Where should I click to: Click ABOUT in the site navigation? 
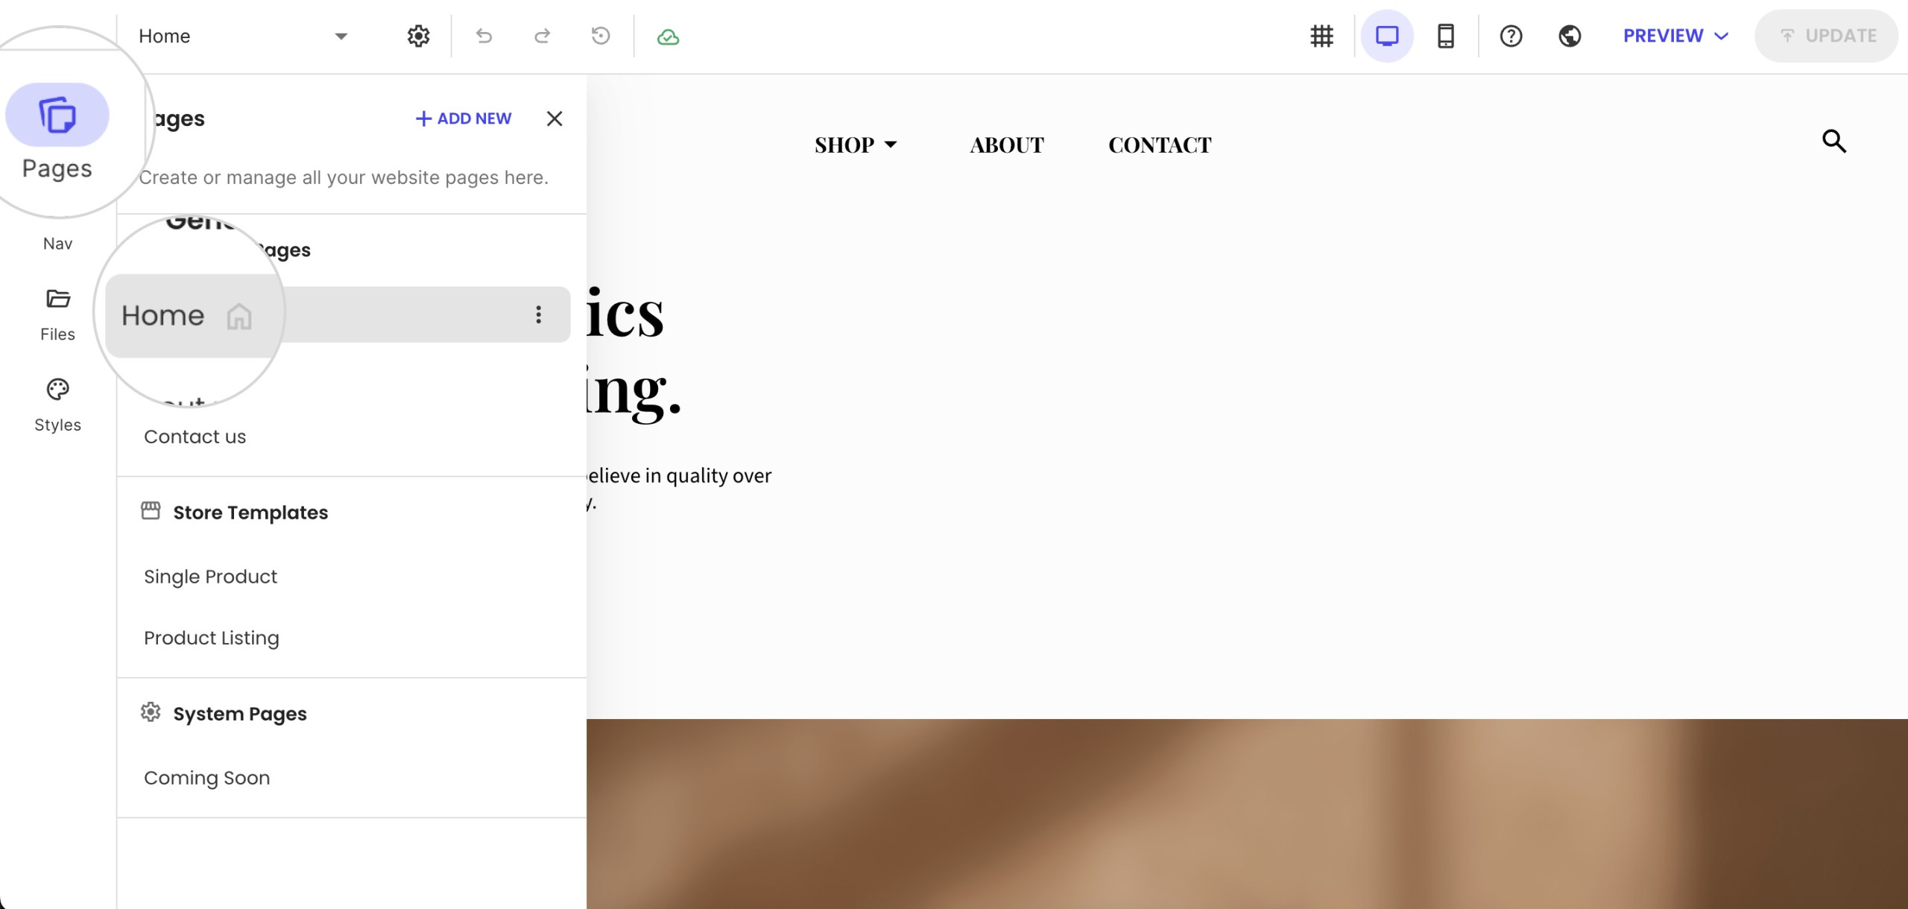(1007, 145)
